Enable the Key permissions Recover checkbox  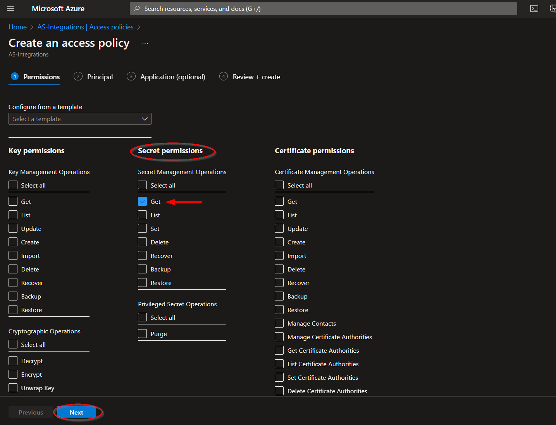13,283
